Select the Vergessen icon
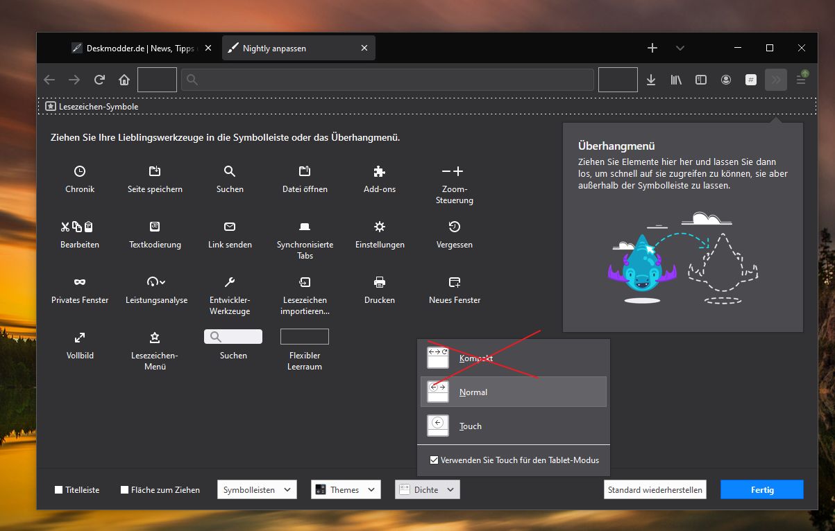This screenshot has width=835, height=531. pos(454,227)
